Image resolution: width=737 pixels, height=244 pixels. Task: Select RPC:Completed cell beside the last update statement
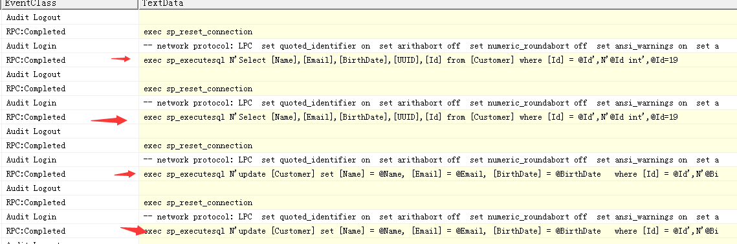(71, 231)
